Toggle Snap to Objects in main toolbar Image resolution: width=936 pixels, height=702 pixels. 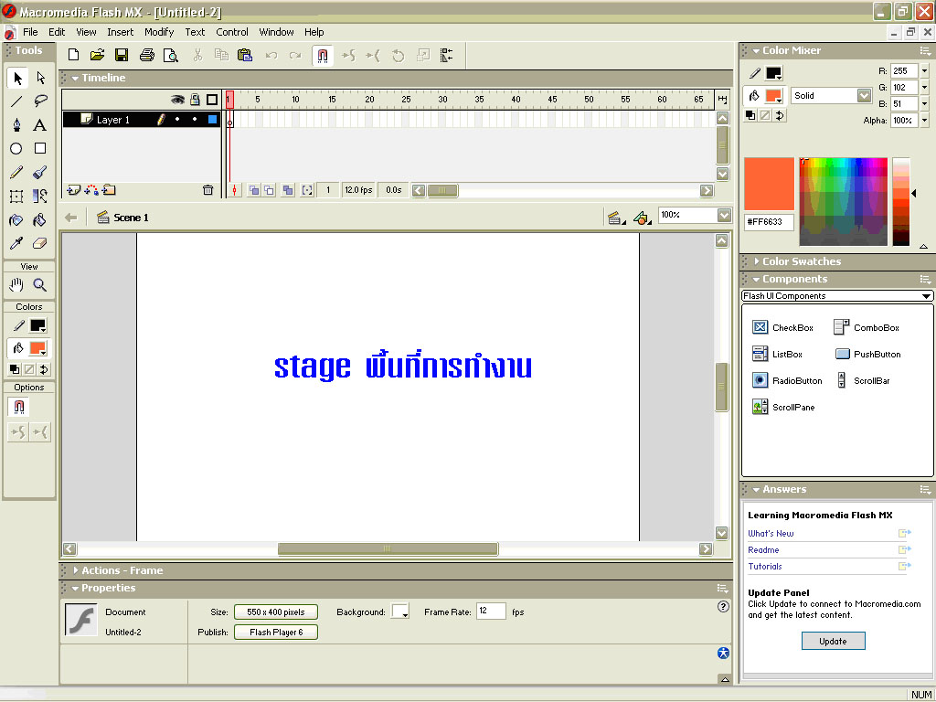[323, 56]
